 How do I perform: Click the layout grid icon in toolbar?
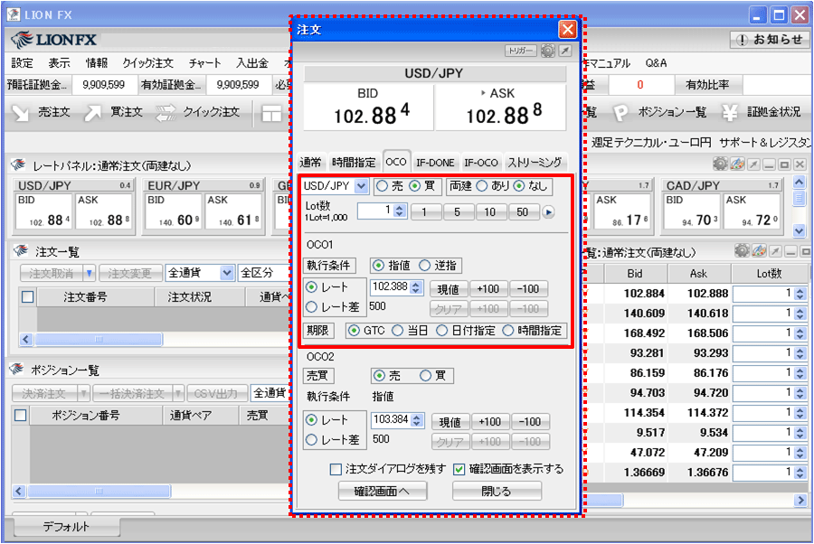tap(271, 113)
